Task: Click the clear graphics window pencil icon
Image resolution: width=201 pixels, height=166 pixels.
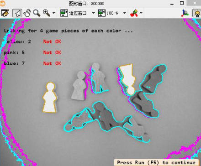Action: point(5,13)
